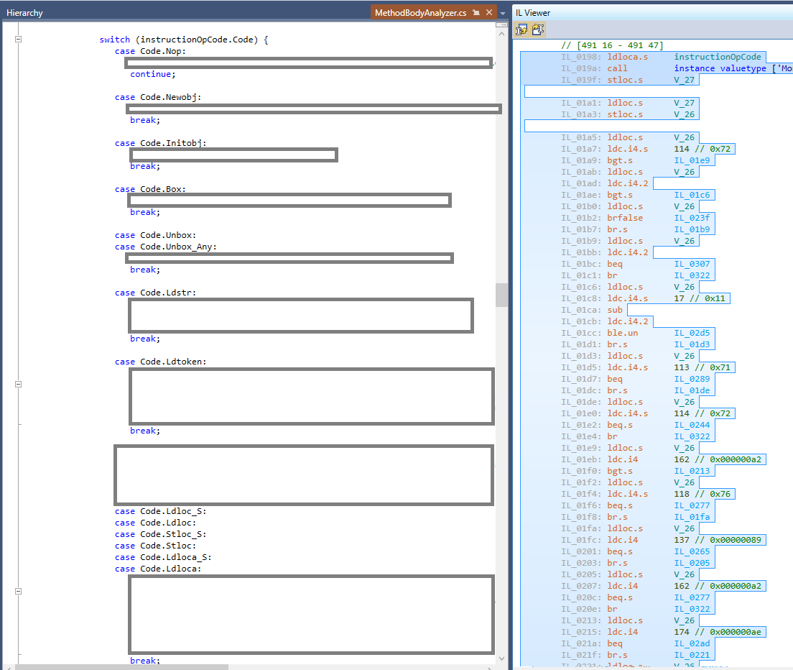Select the MethodBodyAnalyzer.cs tab
Image resolution: width=793 pixels, height=670 pixels.
[420, 13]
